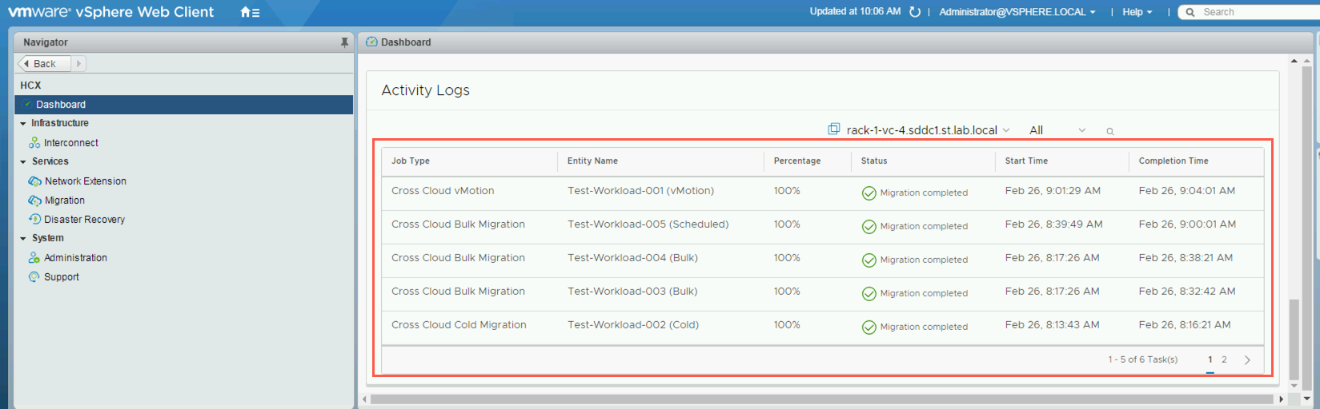
Task: Collapse the Services tree section
Action: point(23,162)
